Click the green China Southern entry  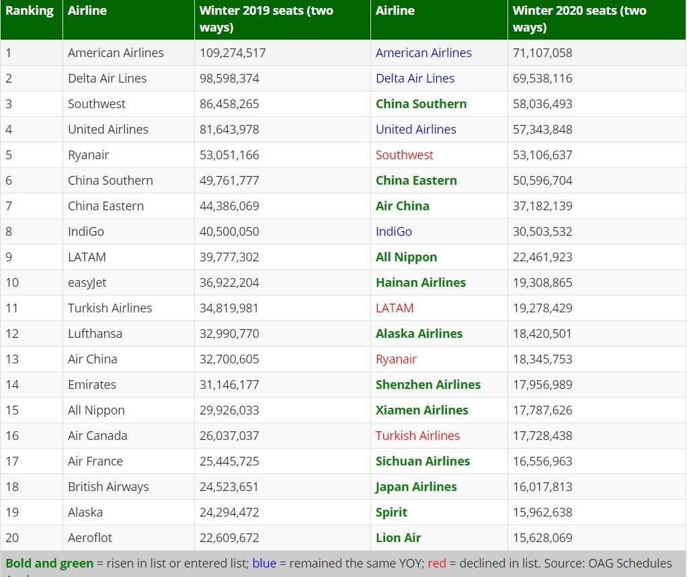click(421, 104)
